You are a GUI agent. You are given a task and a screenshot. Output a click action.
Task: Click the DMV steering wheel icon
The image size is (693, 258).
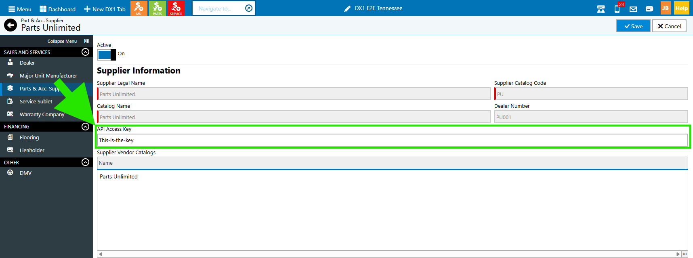click(x=10, y=172)
